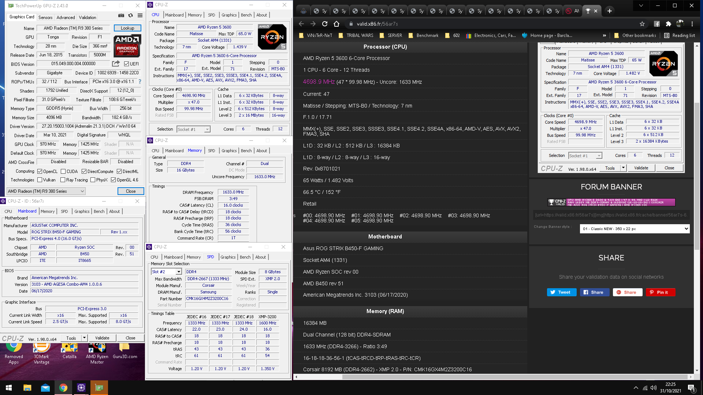
Task: Toggle the UEFI checkbox in GPU-Z
Action: point(126,64)
